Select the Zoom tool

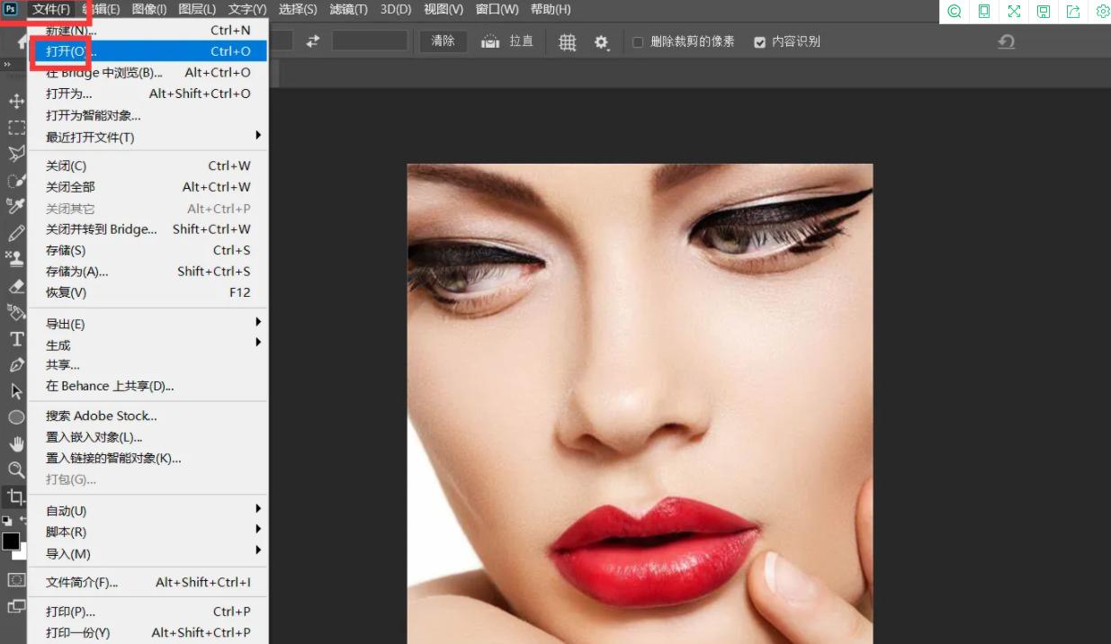click(x=15, y=470)
